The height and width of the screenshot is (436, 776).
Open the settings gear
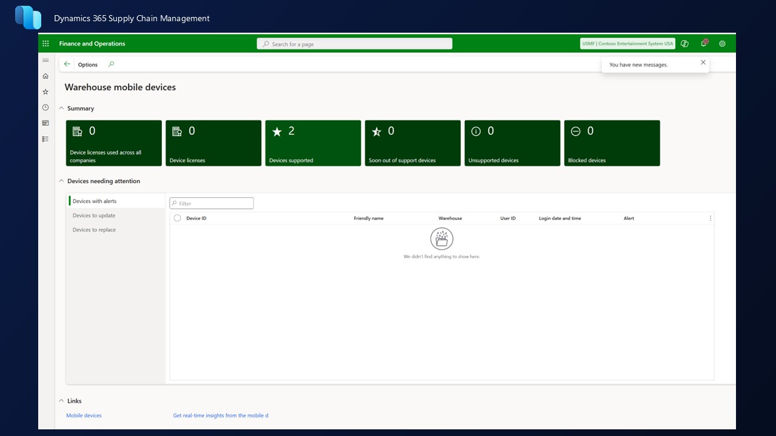click(722, 44)
